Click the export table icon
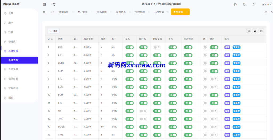273x140 pixels. click(255, 31)
